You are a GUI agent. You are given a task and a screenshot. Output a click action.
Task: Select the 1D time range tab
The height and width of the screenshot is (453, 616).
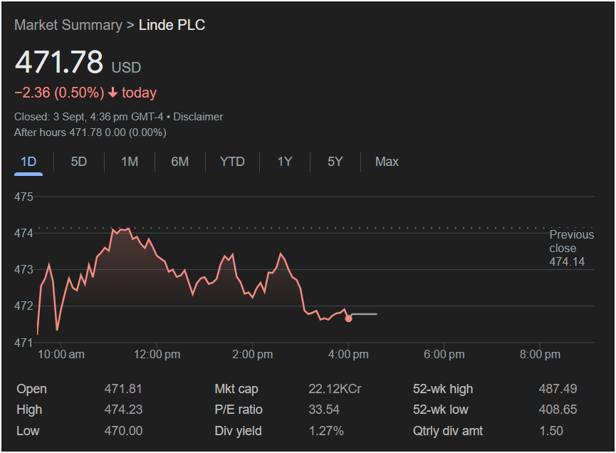tap(28, 162)
